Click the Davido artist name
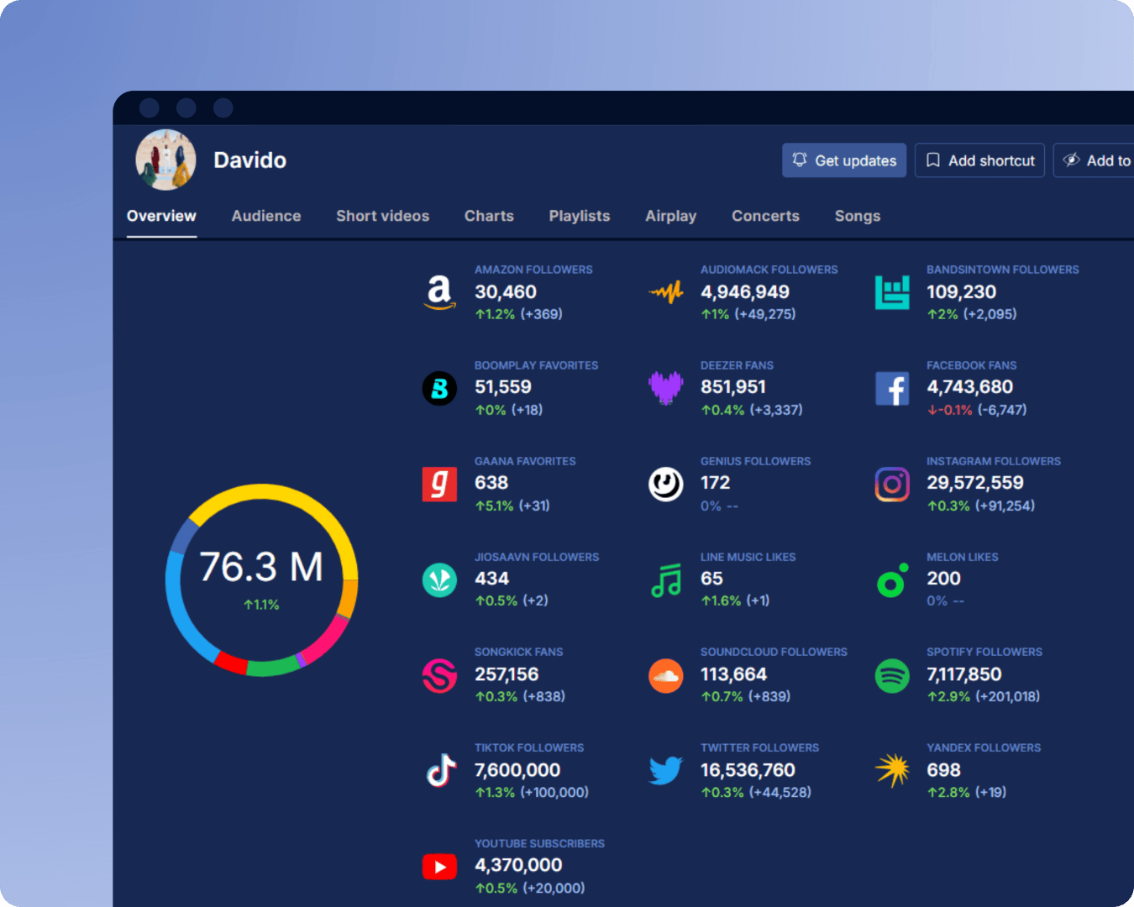 pos(249,160)
